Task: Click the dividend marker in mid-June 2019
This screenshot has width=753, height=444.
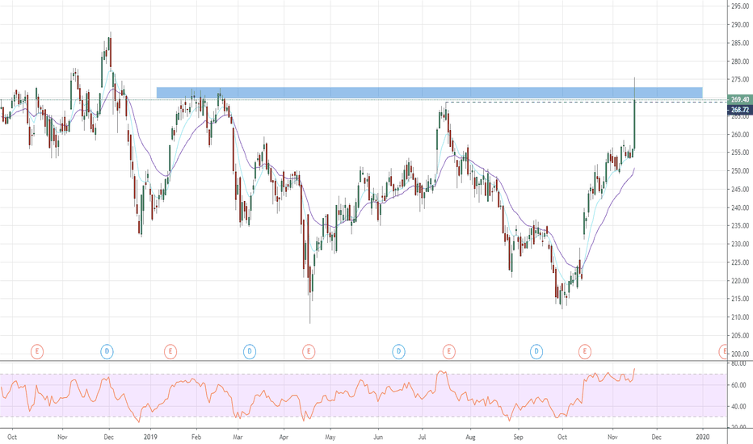Action: [398, 352]
